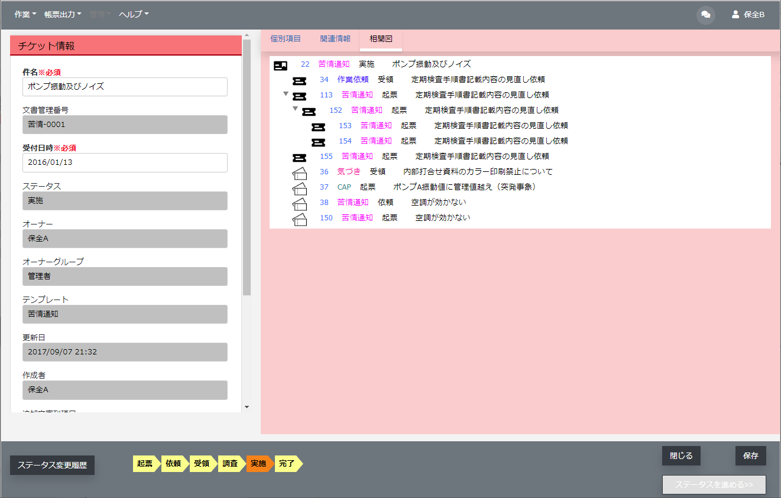Click the テンプレート field 苦情通知

pos(125,314)
